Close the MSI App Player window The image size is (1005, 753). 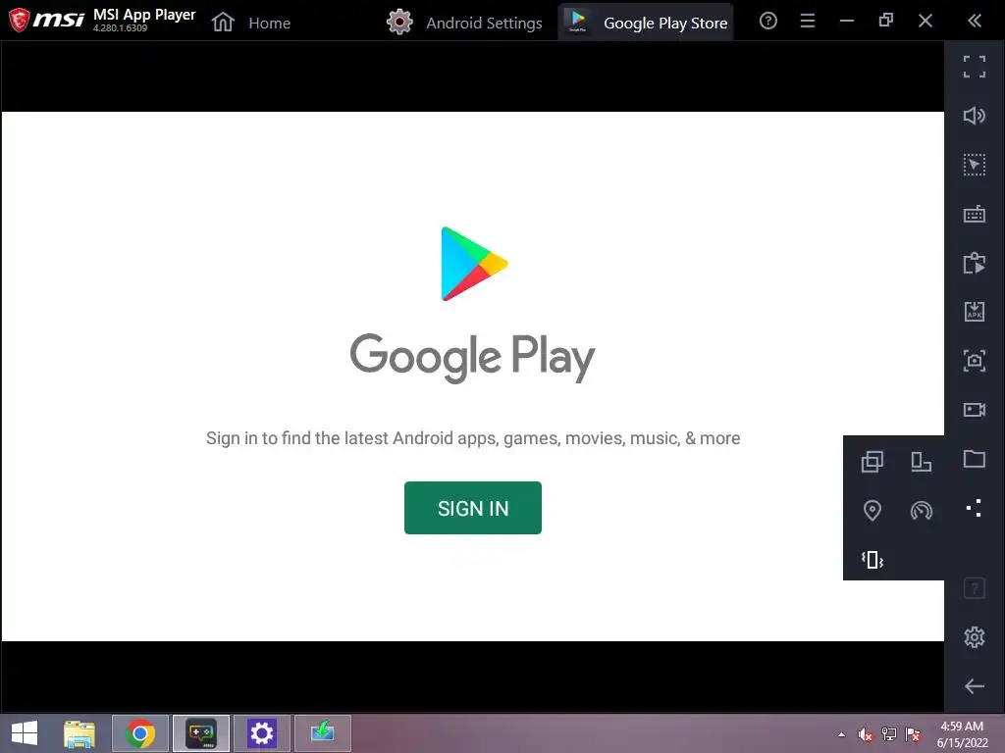(x=925, y=22)
